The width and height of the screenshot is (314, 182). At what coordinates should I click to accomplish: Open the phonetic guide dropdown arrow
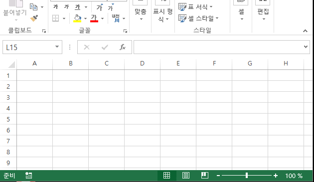coord(124,18)
